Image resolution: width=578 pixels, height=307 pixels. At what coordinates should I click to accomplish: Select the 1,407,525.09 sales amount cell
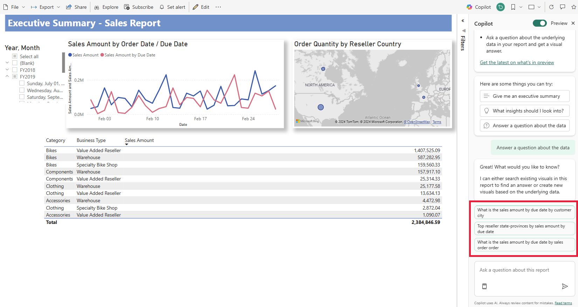[427, 150]
